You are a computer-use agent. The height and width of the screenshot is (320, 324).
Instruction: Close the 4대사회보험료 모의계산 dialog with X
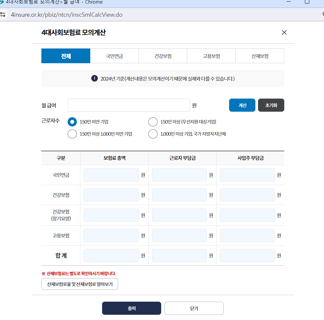284,32
